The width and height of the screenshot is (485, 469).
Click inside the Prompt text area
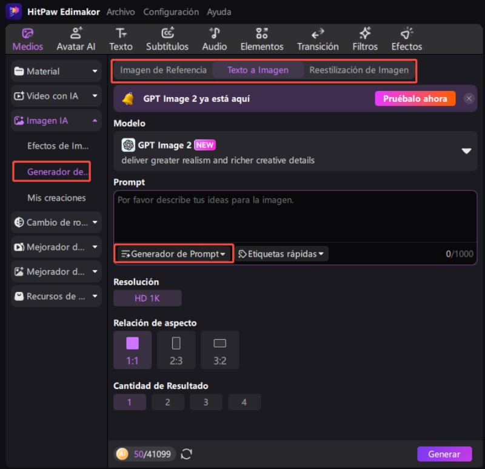click(x=295, y=217)
